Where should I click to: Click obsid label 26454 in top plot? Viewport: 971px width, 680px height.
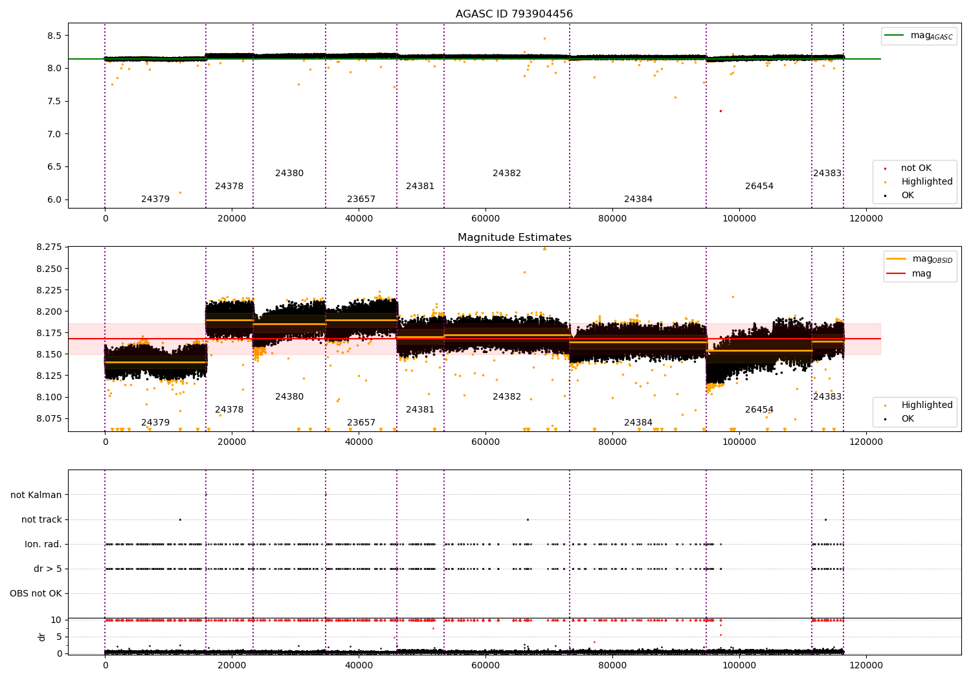point(759,187)
